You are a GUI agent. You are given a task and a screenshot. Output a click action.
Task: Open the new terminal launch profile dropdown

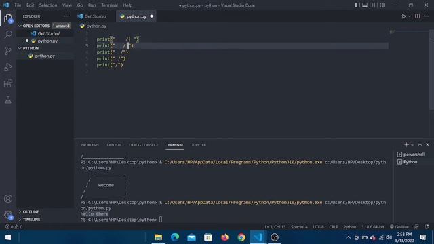[412, 144]
